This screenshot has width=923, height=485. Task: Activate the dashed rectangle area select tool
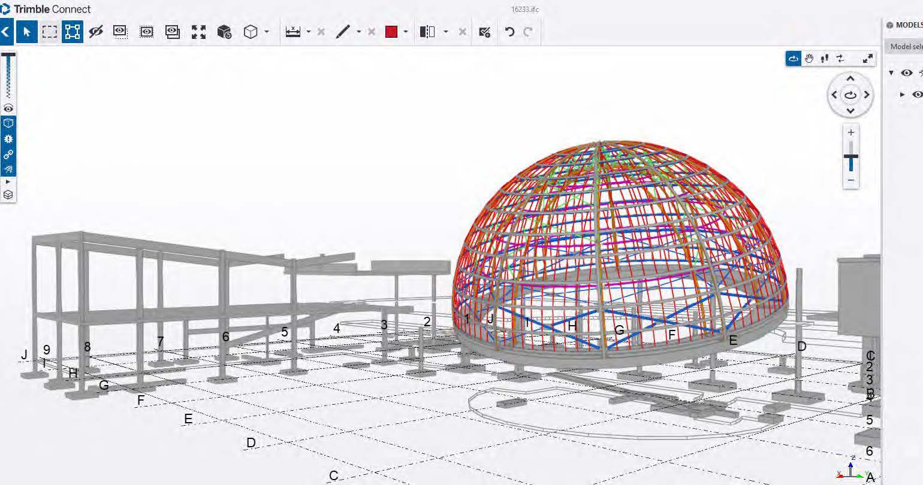click(50, 32)
